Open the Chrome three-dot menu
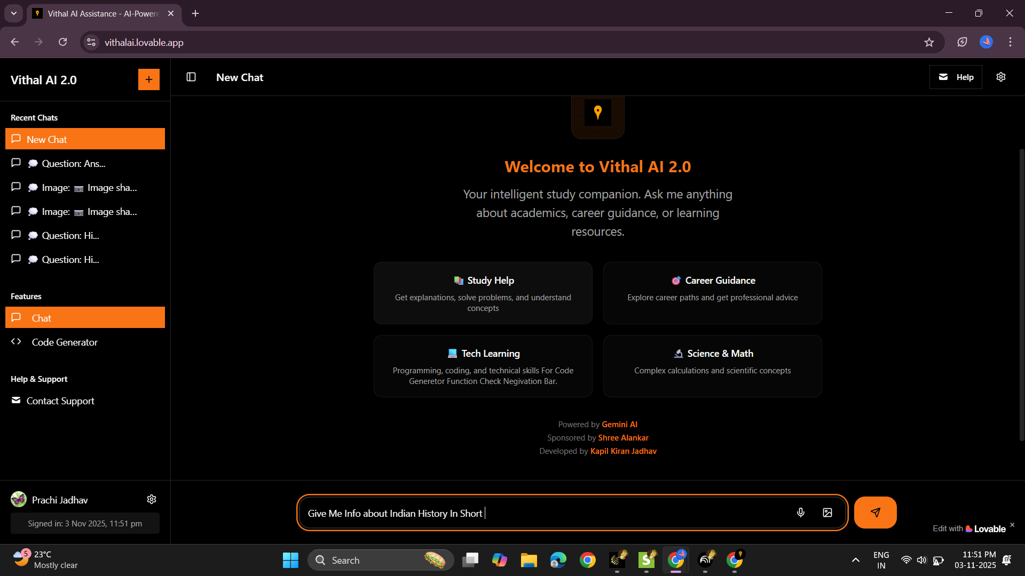Viewport: 1025px width, 576px height. click(1010, 42)
